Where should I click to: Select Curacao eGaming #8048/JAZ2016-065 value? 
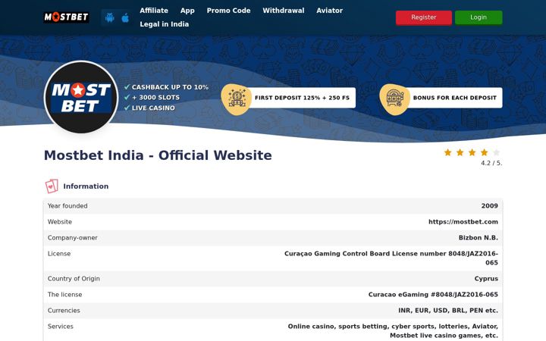click(433, 294)
